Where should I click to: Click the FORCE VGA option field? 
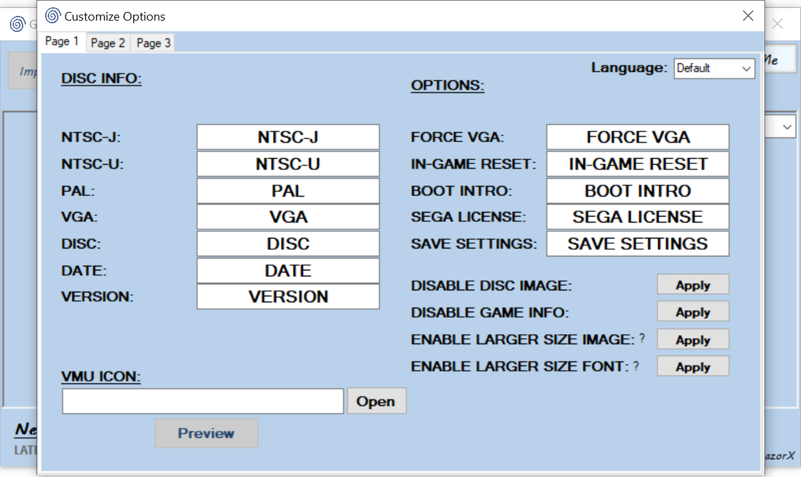[x=638, y=137]
